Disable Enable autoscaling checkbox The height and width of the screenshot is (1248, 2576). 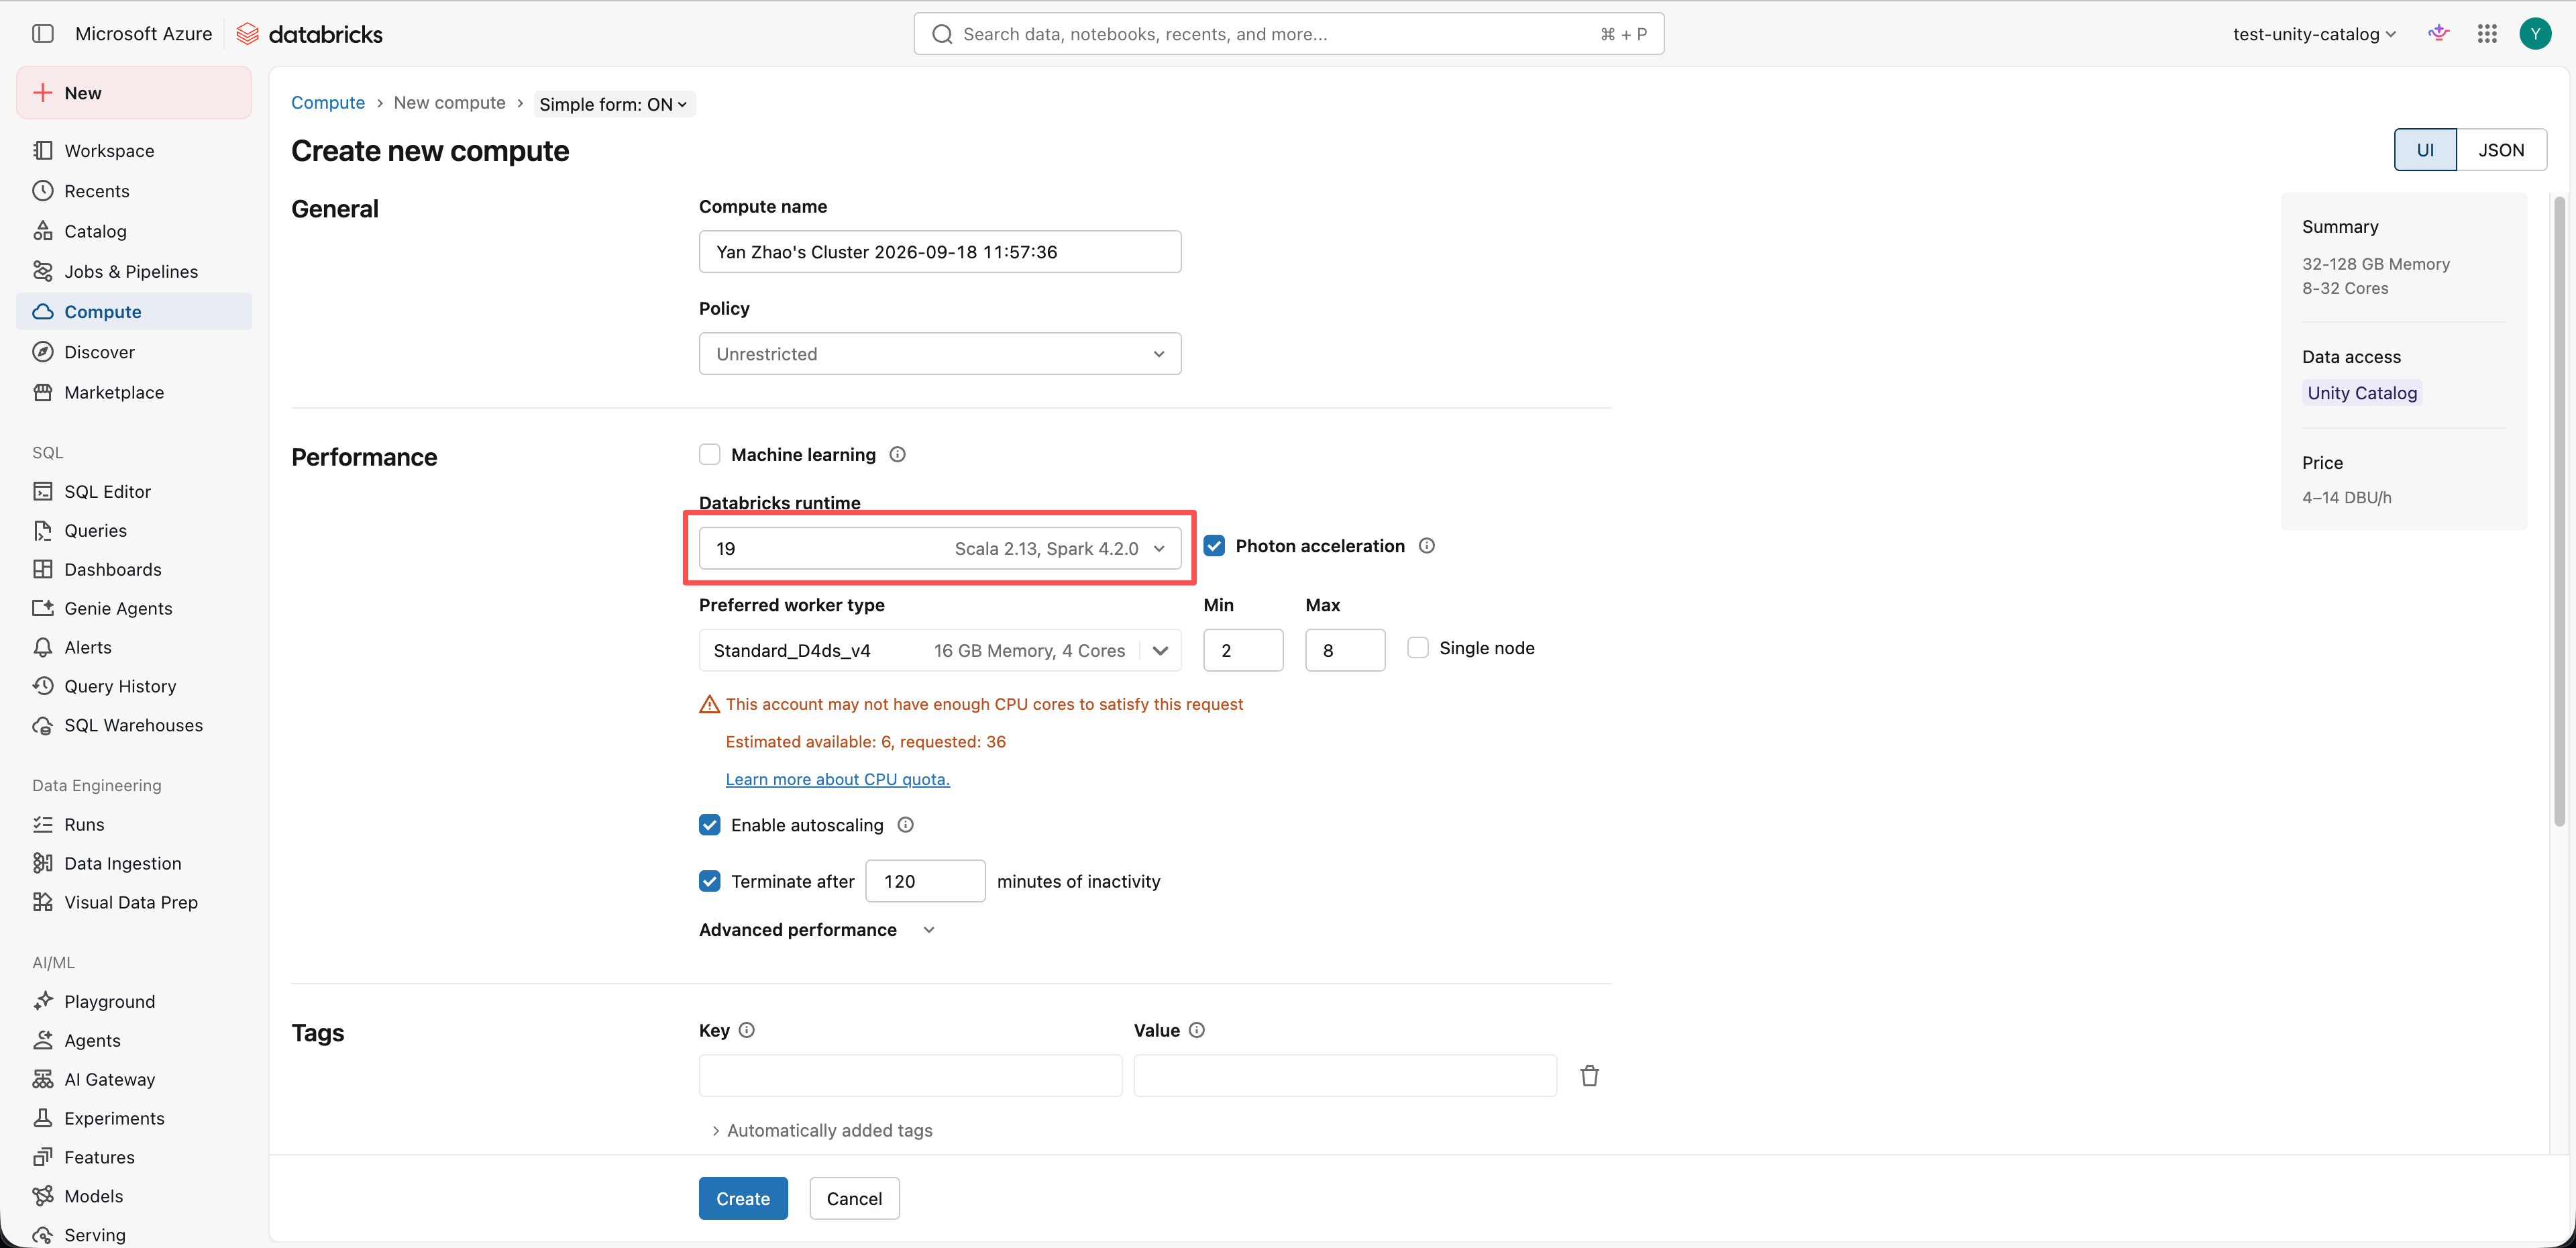point(710,824)
